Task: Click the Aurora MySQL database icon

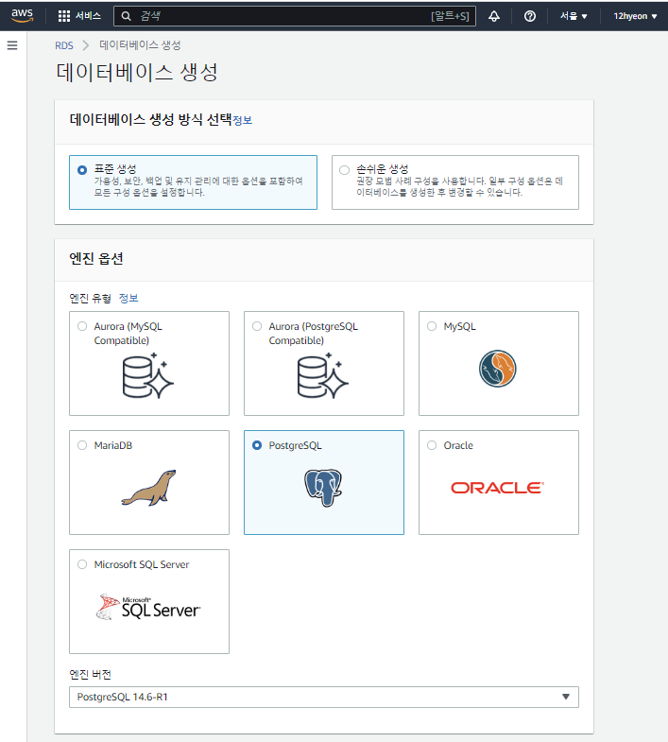Action: [148, 376]
